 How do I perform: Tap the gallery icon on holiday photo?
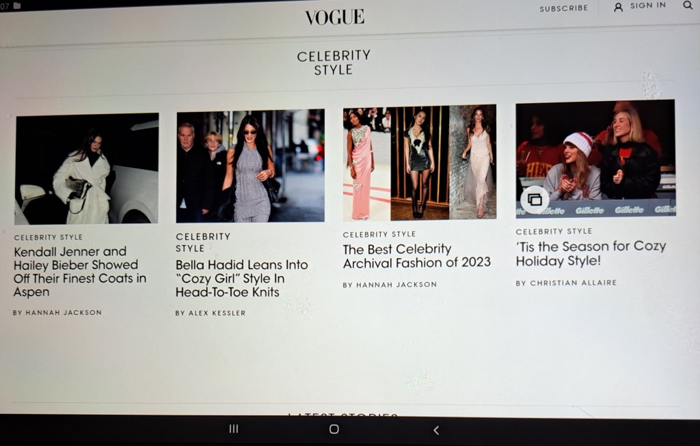535,199
